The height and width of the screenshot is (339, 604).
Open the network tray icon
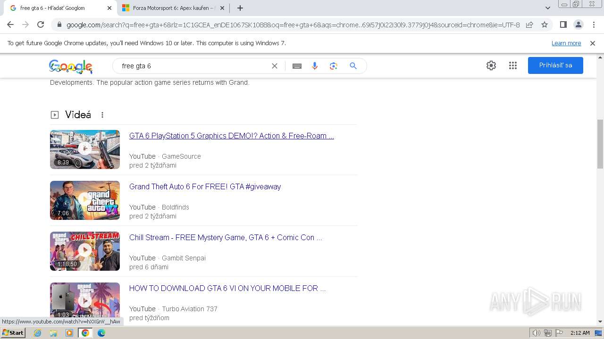tap(547, 333)
